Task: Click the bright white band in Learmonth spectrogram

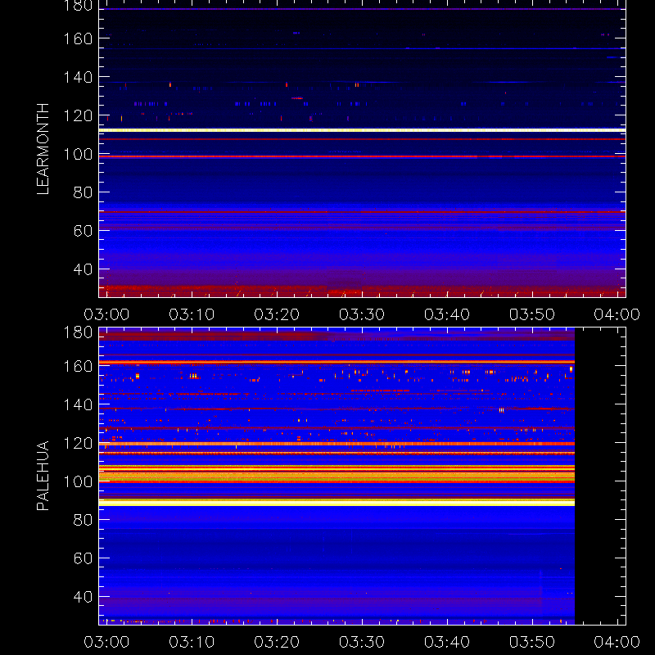Action: point(362,130)
